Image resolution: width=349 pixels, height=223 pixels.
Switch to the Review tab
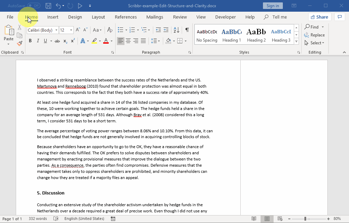(x=180, y=17)
